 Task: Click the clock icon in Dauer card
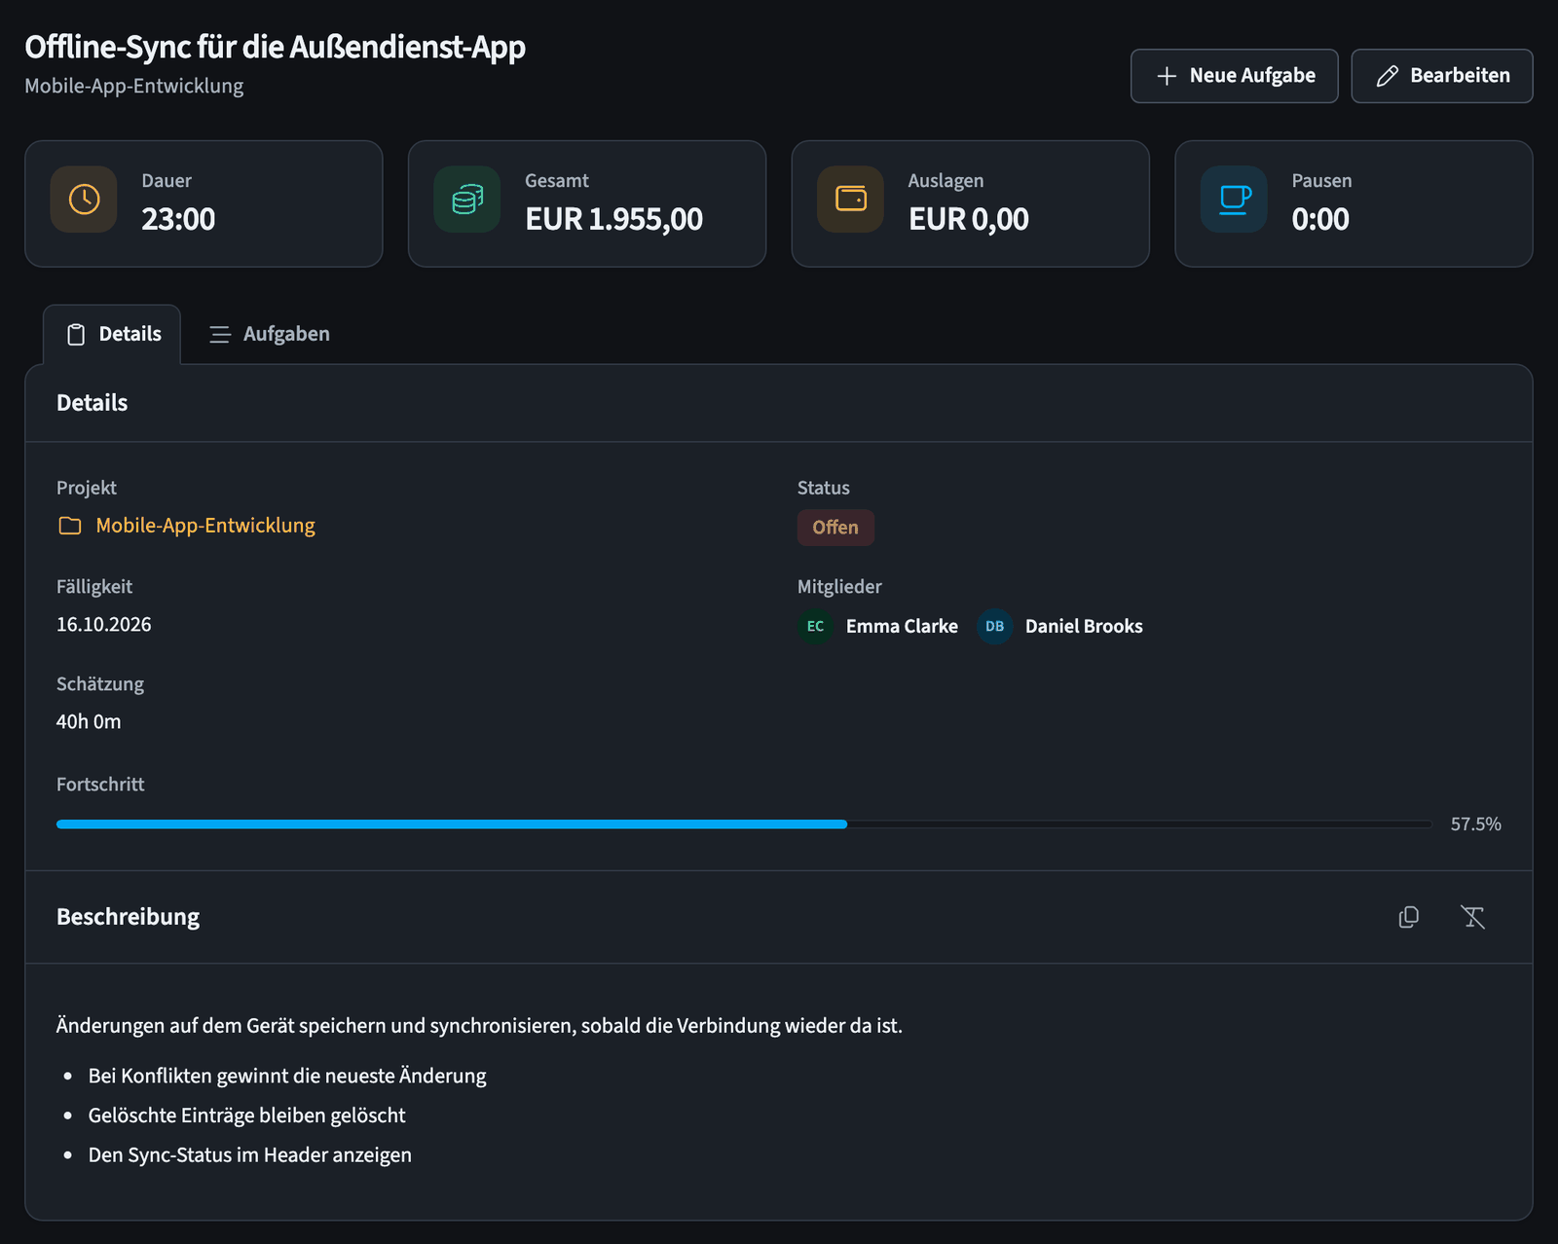(x=84, y=200)
